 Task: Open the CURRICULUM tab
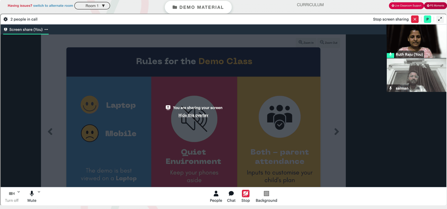point(310,5)
